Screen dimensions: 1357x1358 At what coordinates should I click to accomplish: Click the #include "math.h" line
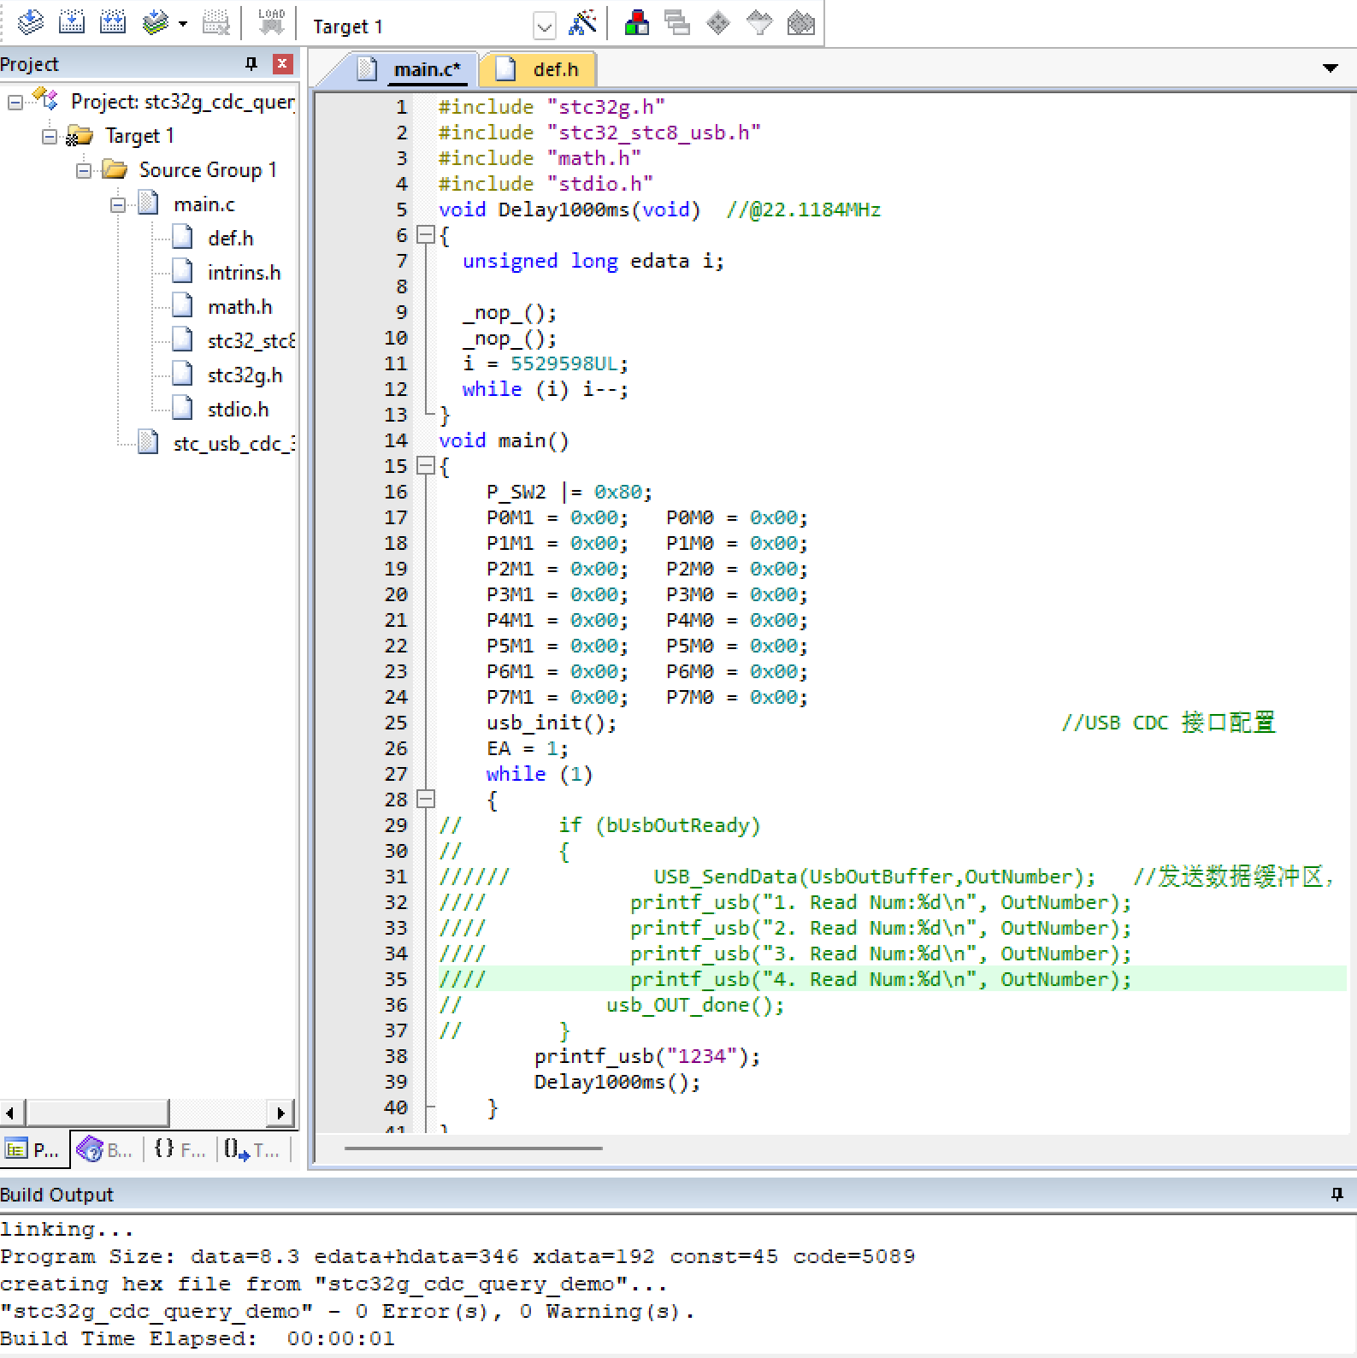point(540,158)
